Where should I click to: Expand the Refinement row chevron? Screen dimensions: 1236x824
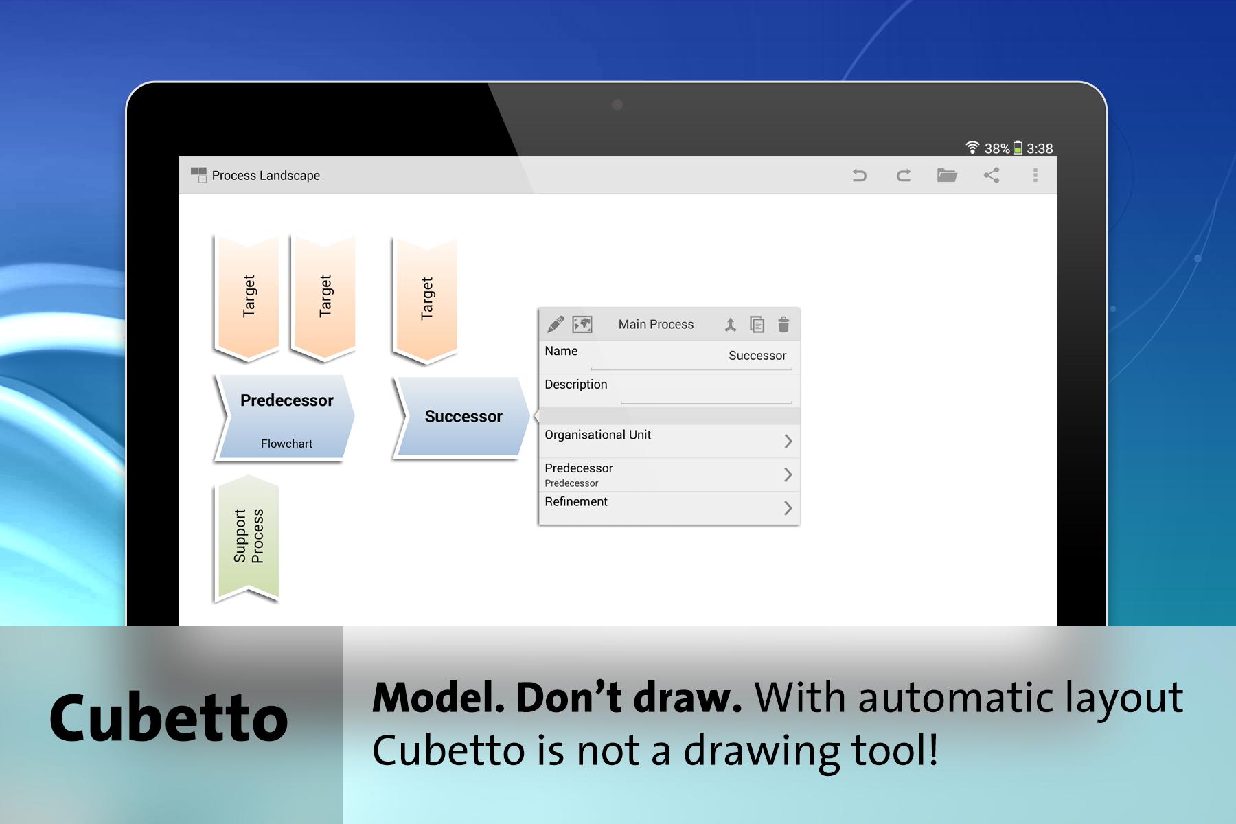tap(788, 508)
